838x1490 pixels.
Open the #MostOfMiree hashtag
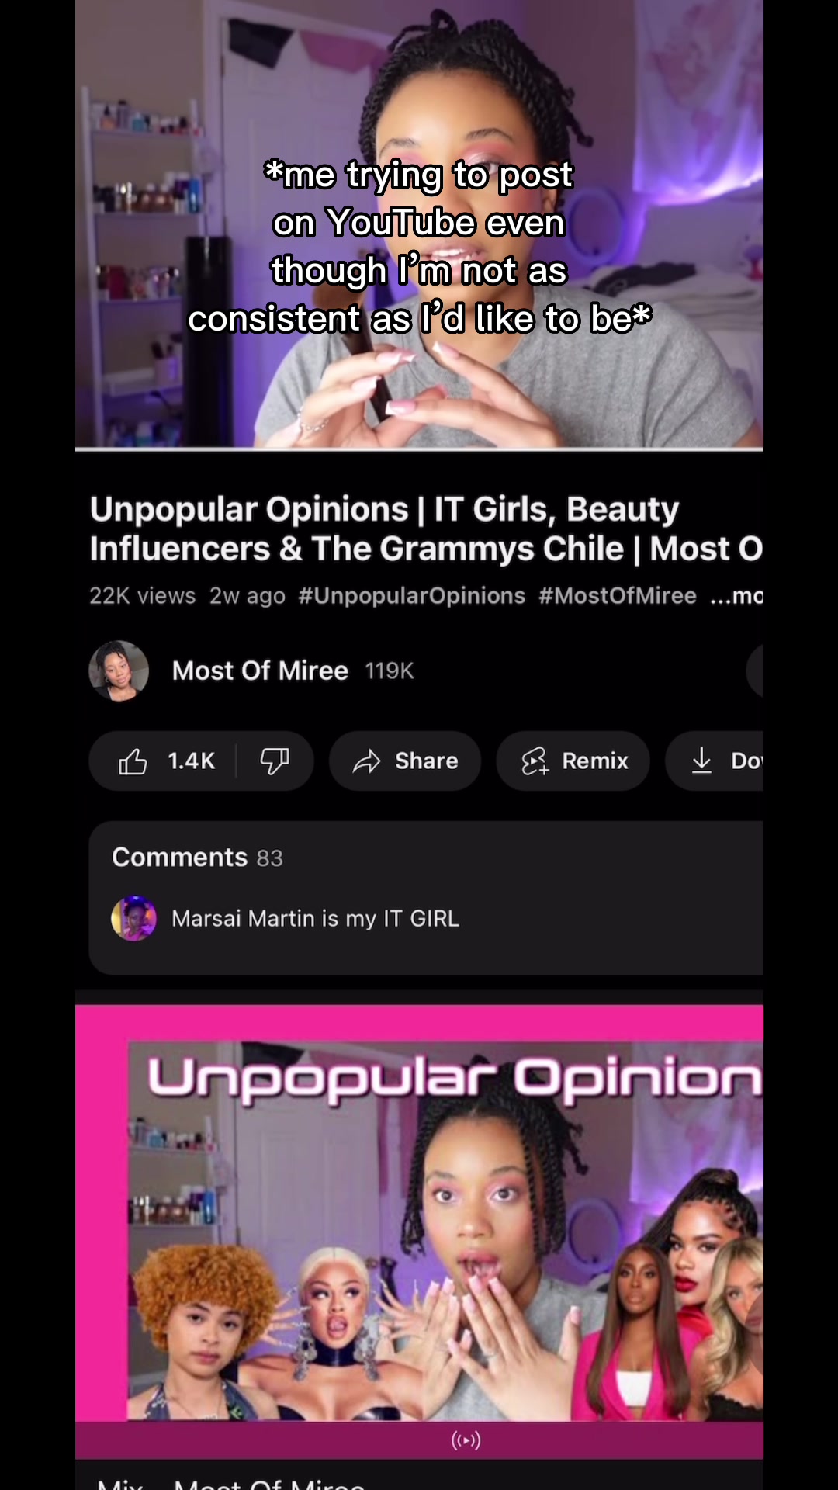(618, 596)
